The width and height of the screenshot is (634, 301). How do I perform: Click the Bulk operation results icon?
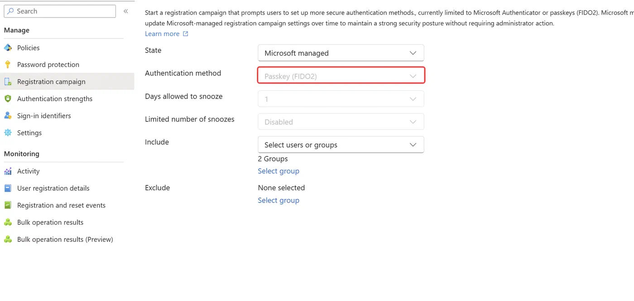[x=8, y=222]
